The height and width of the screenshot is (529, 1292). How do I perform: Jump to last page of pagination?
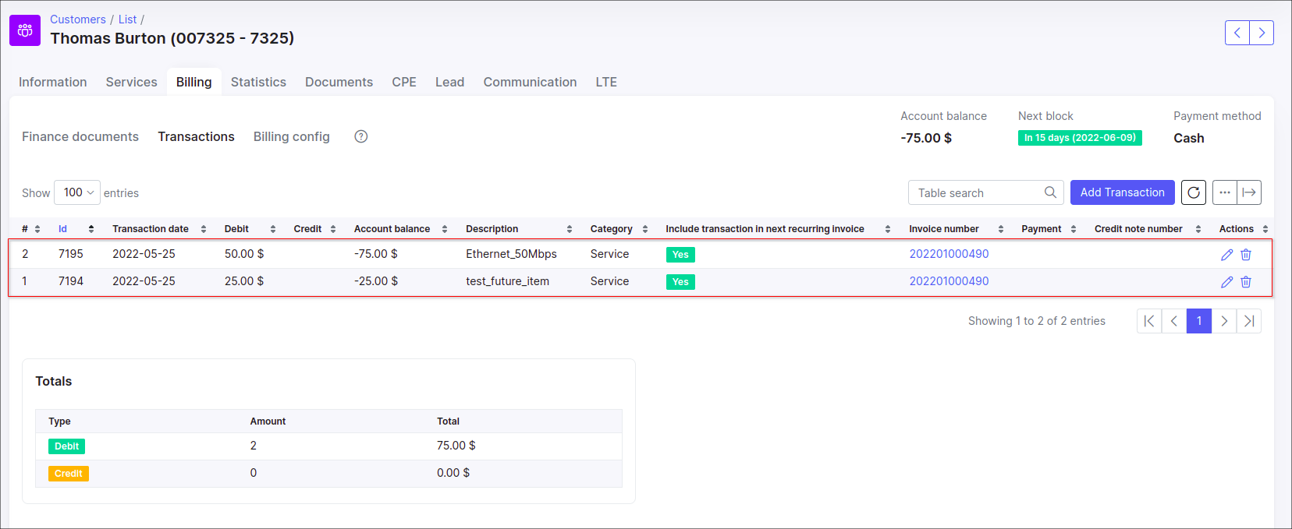[x=1248, y=321]
